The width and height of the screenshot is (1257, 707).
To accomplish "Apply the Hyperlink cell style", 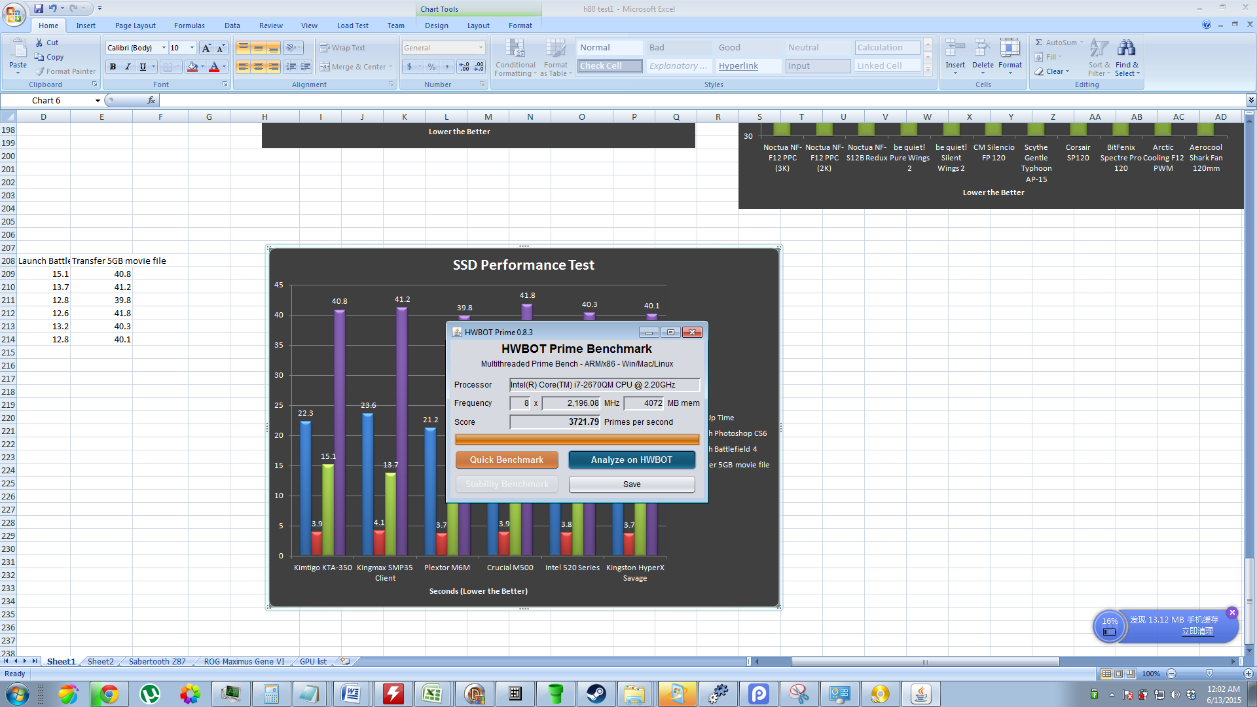I will pos(748,66).
